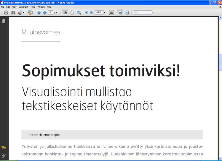The width and height of the screenshot is (222, 161).
Task: Open the View menu
Action: tap(14, 7)
